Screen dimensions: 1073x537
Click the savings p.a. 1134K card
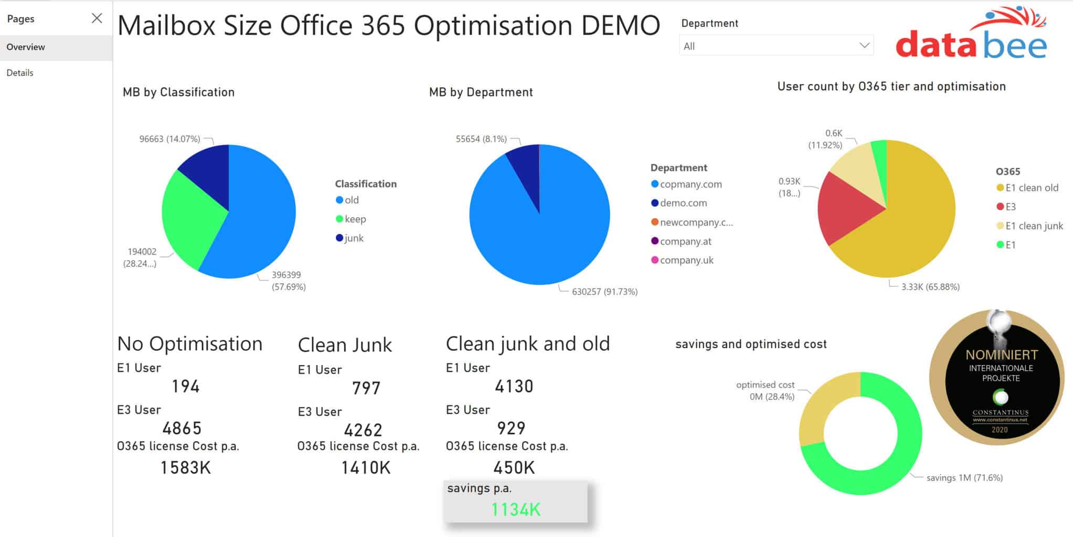(x=516, y=501)
